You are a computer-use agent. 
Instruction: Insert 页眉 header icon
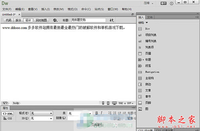click(x=140, y=53)
